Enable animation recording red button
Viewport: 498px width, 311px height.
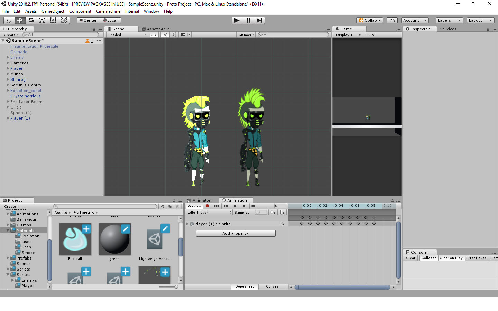pos(207,206)
